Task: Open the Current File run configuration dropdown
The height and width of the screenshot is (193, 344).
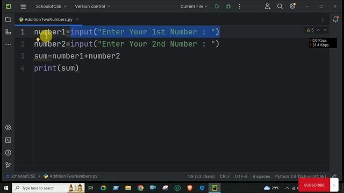Action: pyautogui.click(x=193, y=6)
